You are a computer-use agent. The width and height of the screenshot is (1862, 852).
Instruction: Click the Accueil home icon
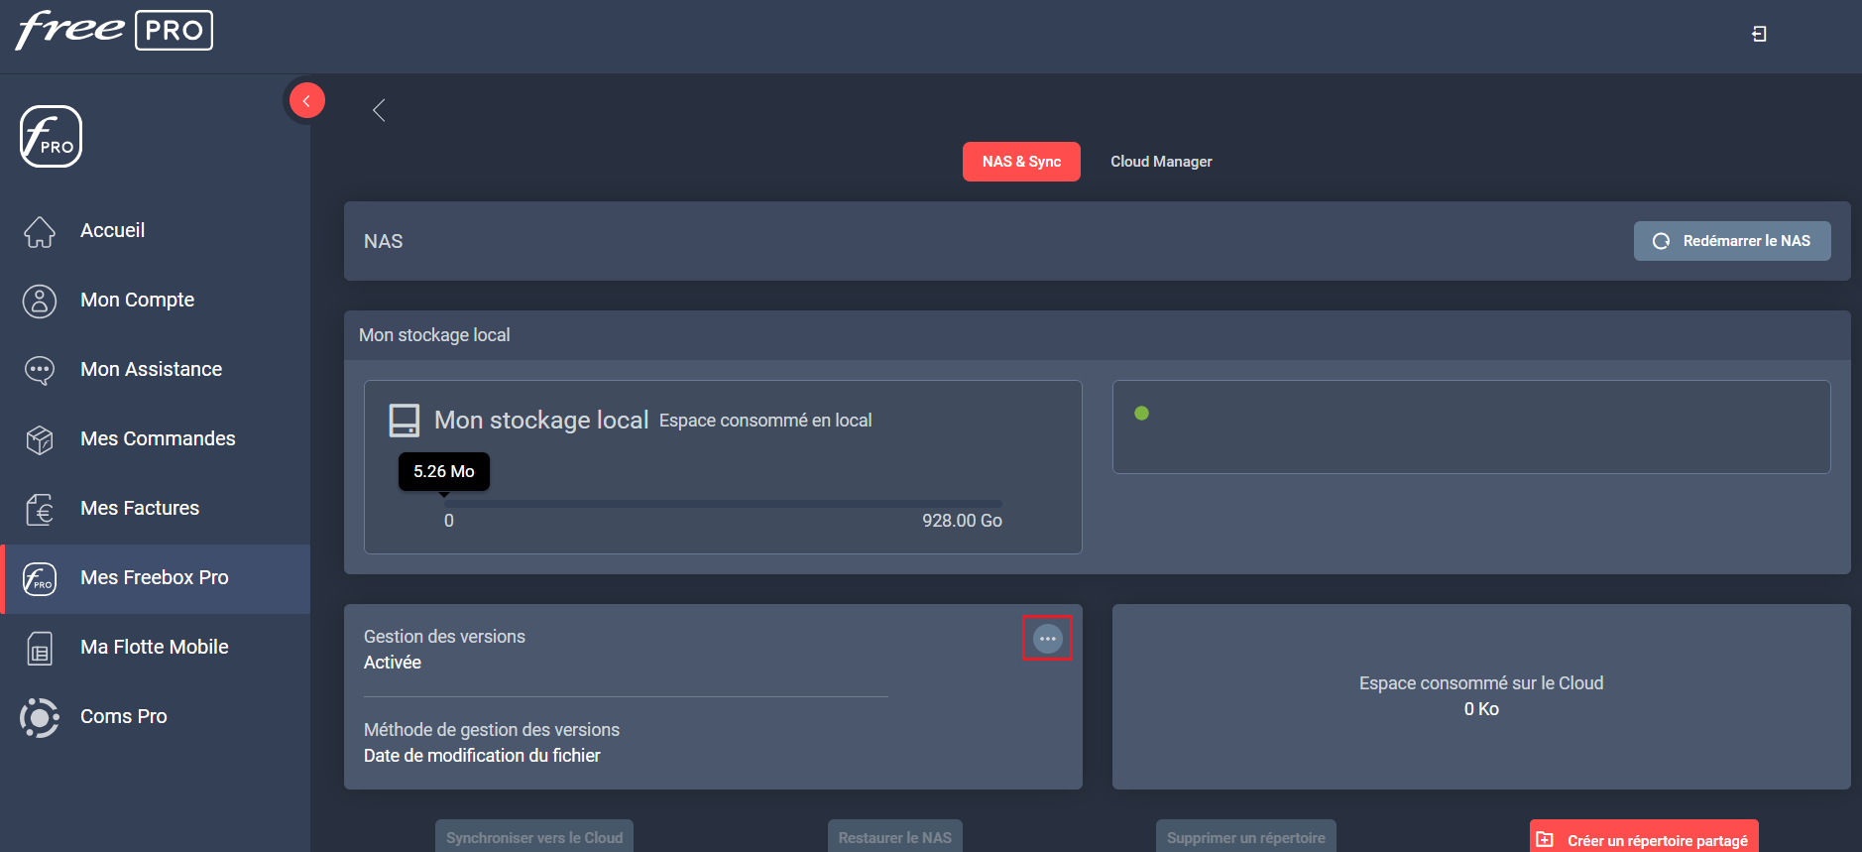[x=40, y=231]
